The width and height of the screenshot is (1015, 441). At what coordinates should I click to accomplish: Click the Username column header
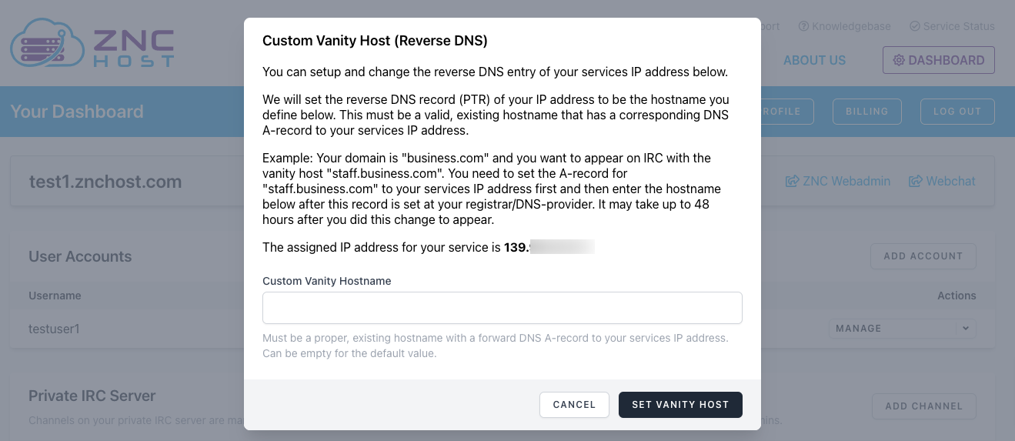coord(55,296)
